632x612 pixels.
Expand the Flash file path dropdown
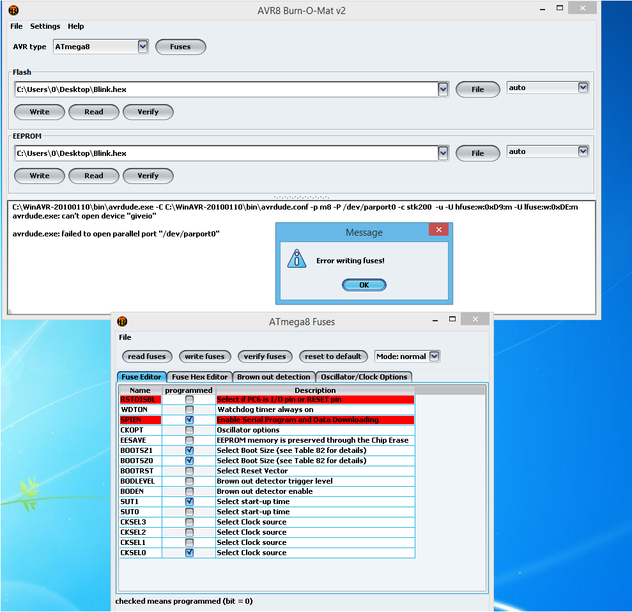coord(443,89)
